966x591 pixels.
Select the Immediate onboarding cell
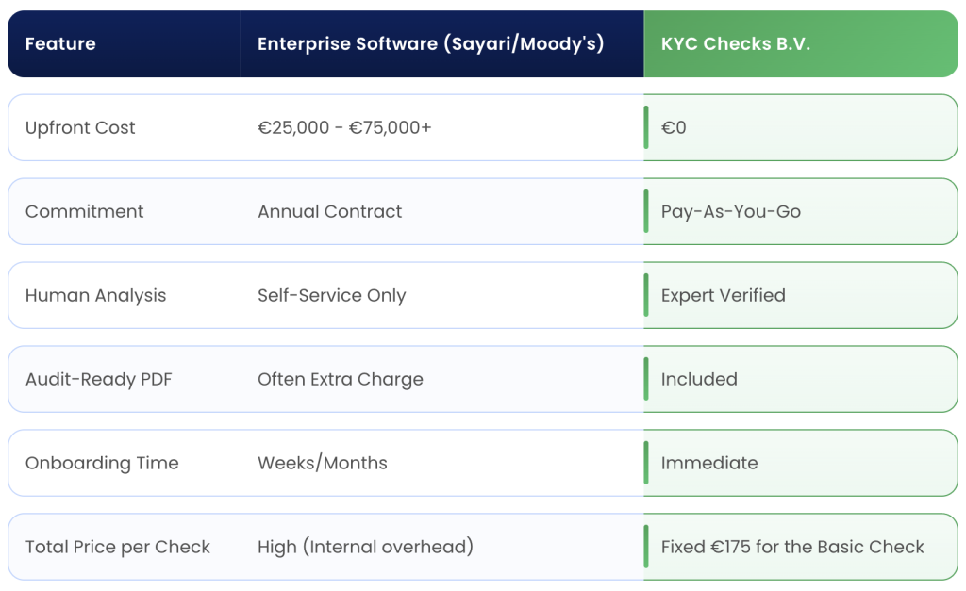click(708, 464)
